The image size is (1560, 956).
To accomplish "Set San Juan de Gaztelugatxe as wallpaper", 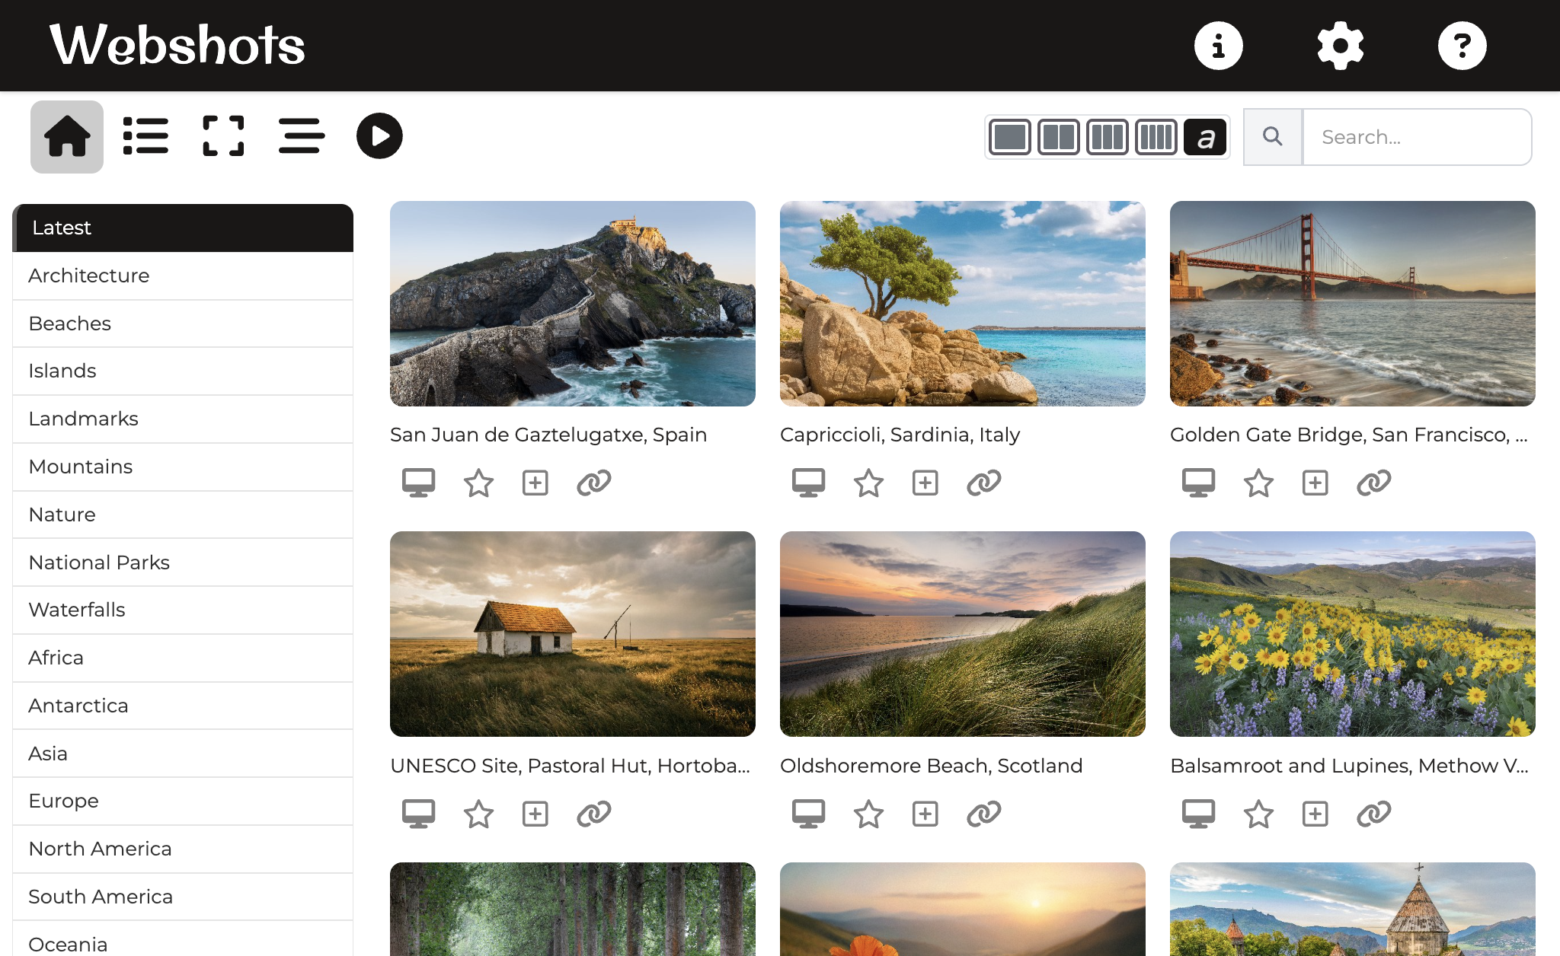I will tap(418, 483).
